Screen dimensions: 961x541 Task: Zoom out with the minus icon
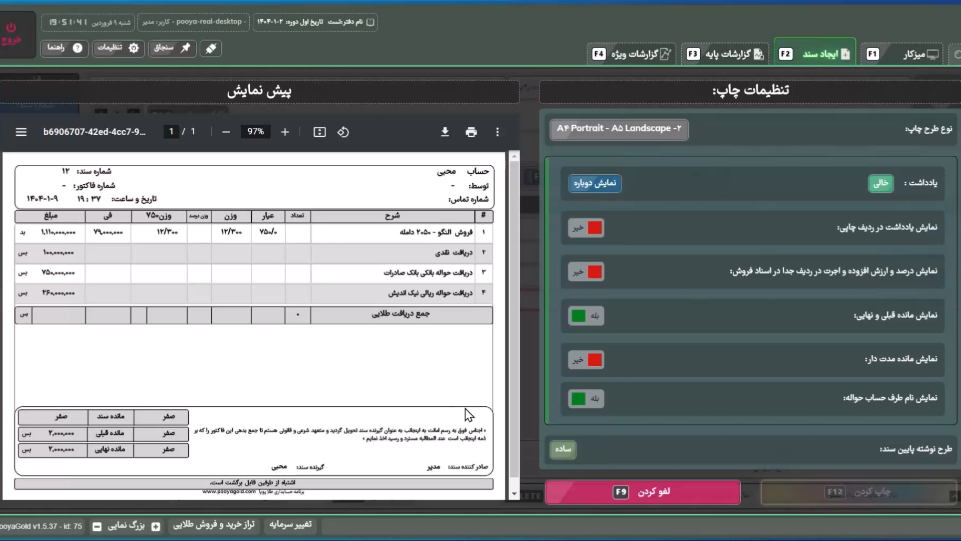[x=226, y=132]
